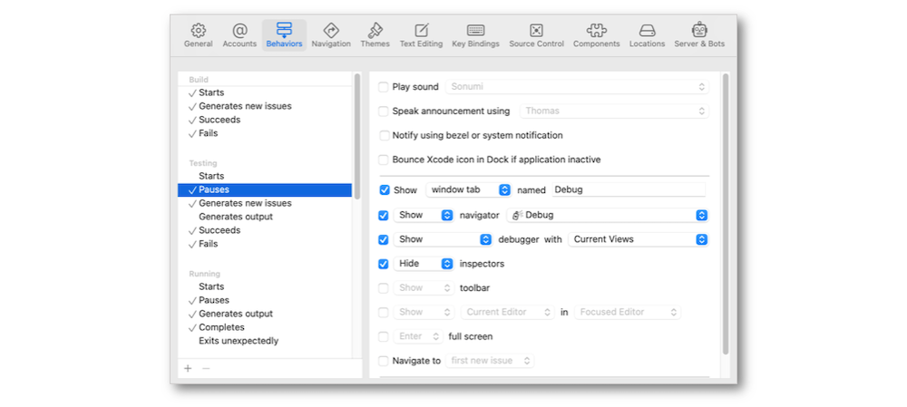Image resolution: width=907 pixels, height=407 pixels.
Task: Select Build Succeeds behavior in list
Action: (219, 120)
